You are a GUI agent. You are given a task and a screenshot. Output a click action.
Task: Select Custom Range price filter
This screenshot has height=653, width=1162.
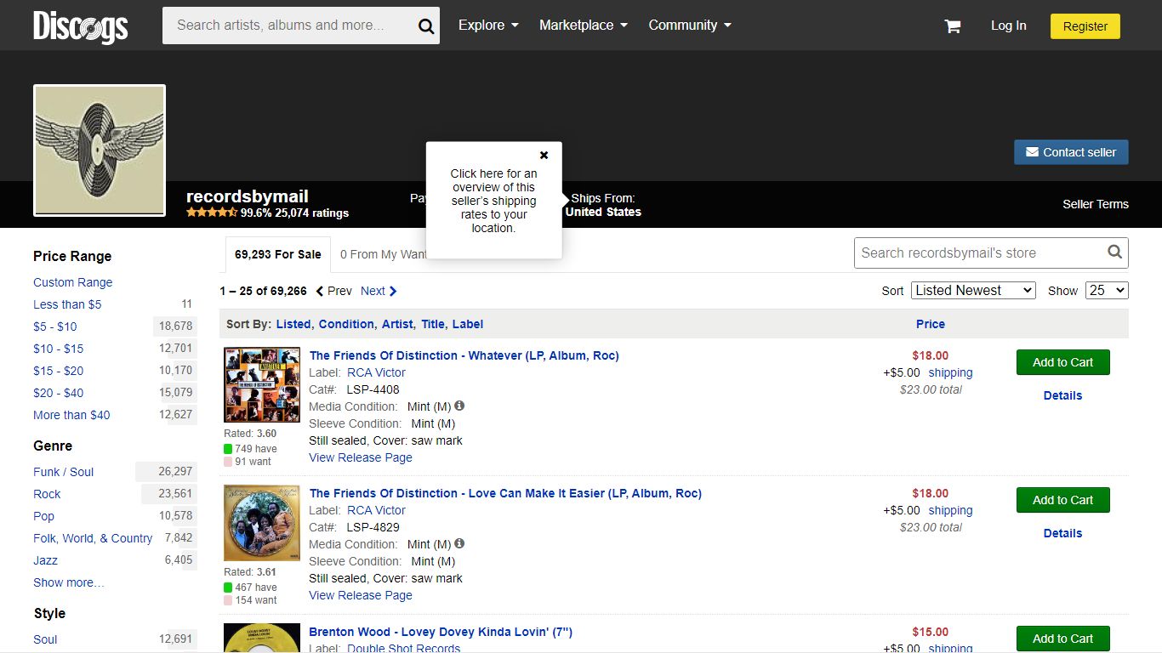72,282
